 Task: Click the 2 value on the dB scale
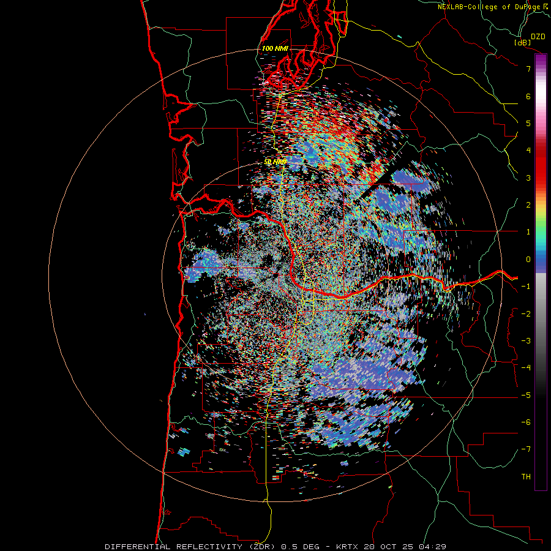528,205
